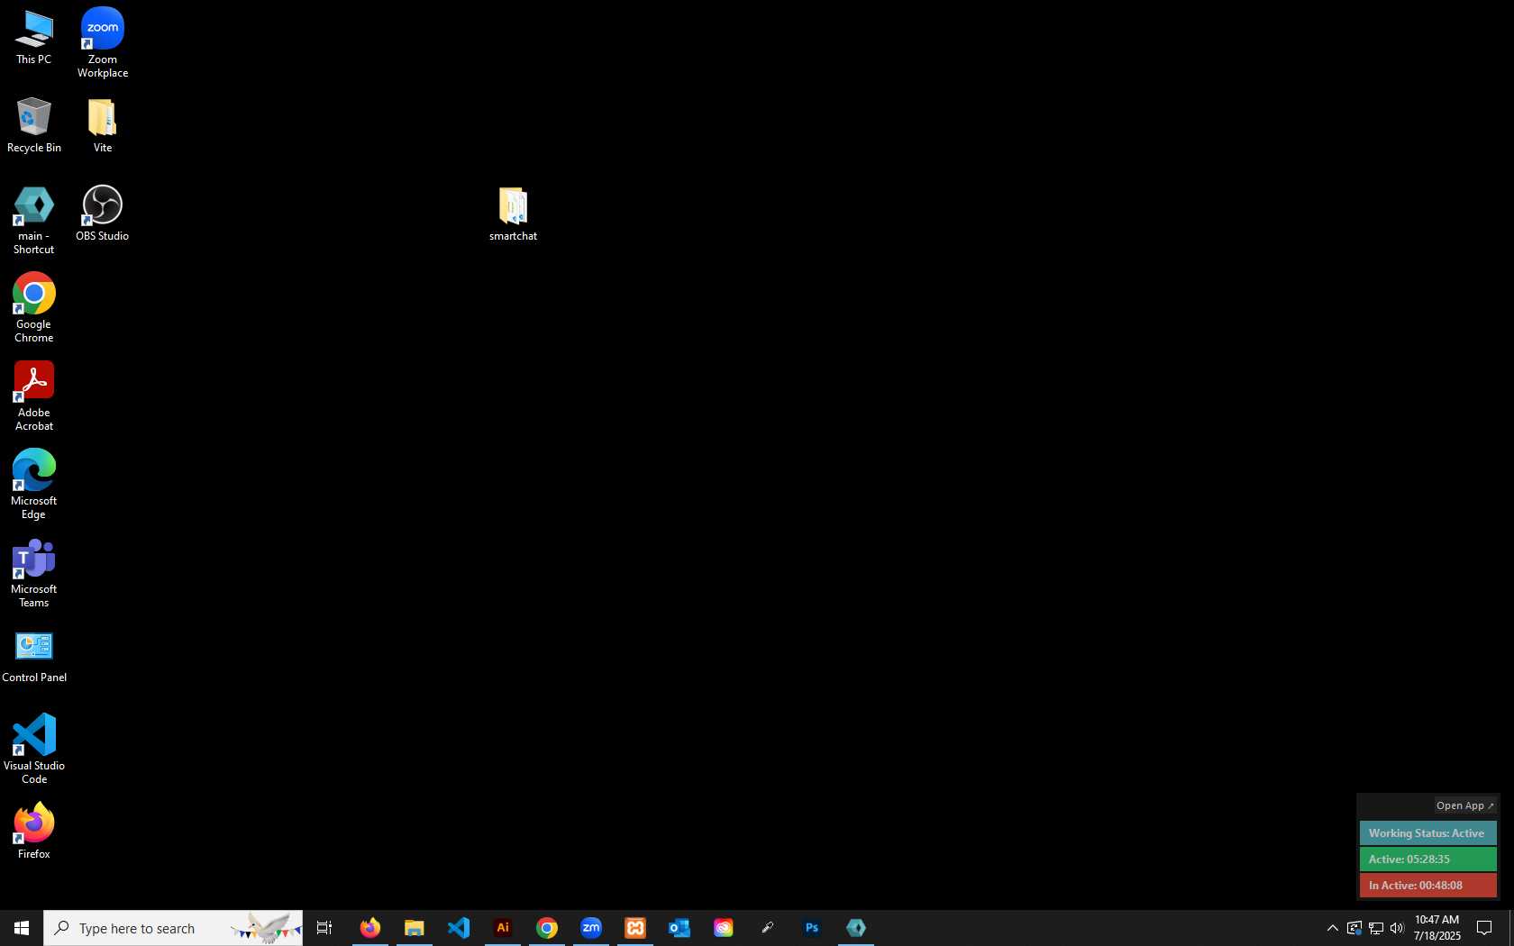The height and width of the screenshot is (946, 1514).
Task: Select the This PC desktop icon
Action: tap(33, 38)
